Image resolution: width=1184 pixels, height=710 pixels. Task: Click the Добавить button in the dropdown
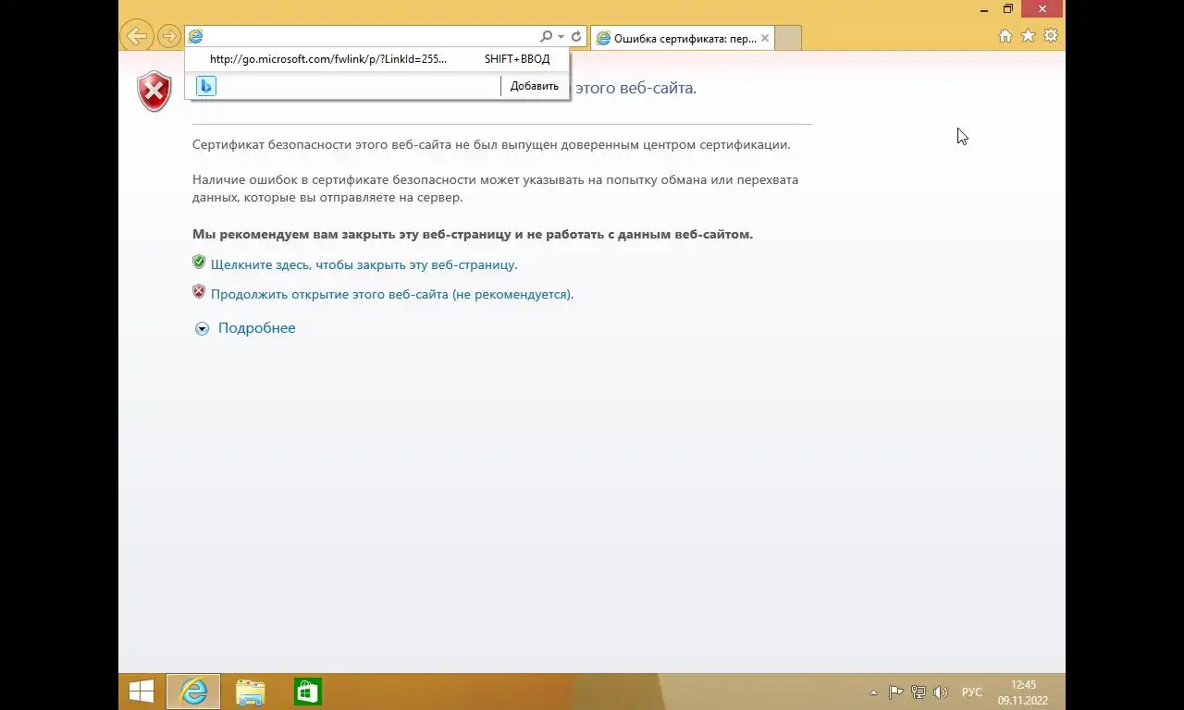point(535,86)
